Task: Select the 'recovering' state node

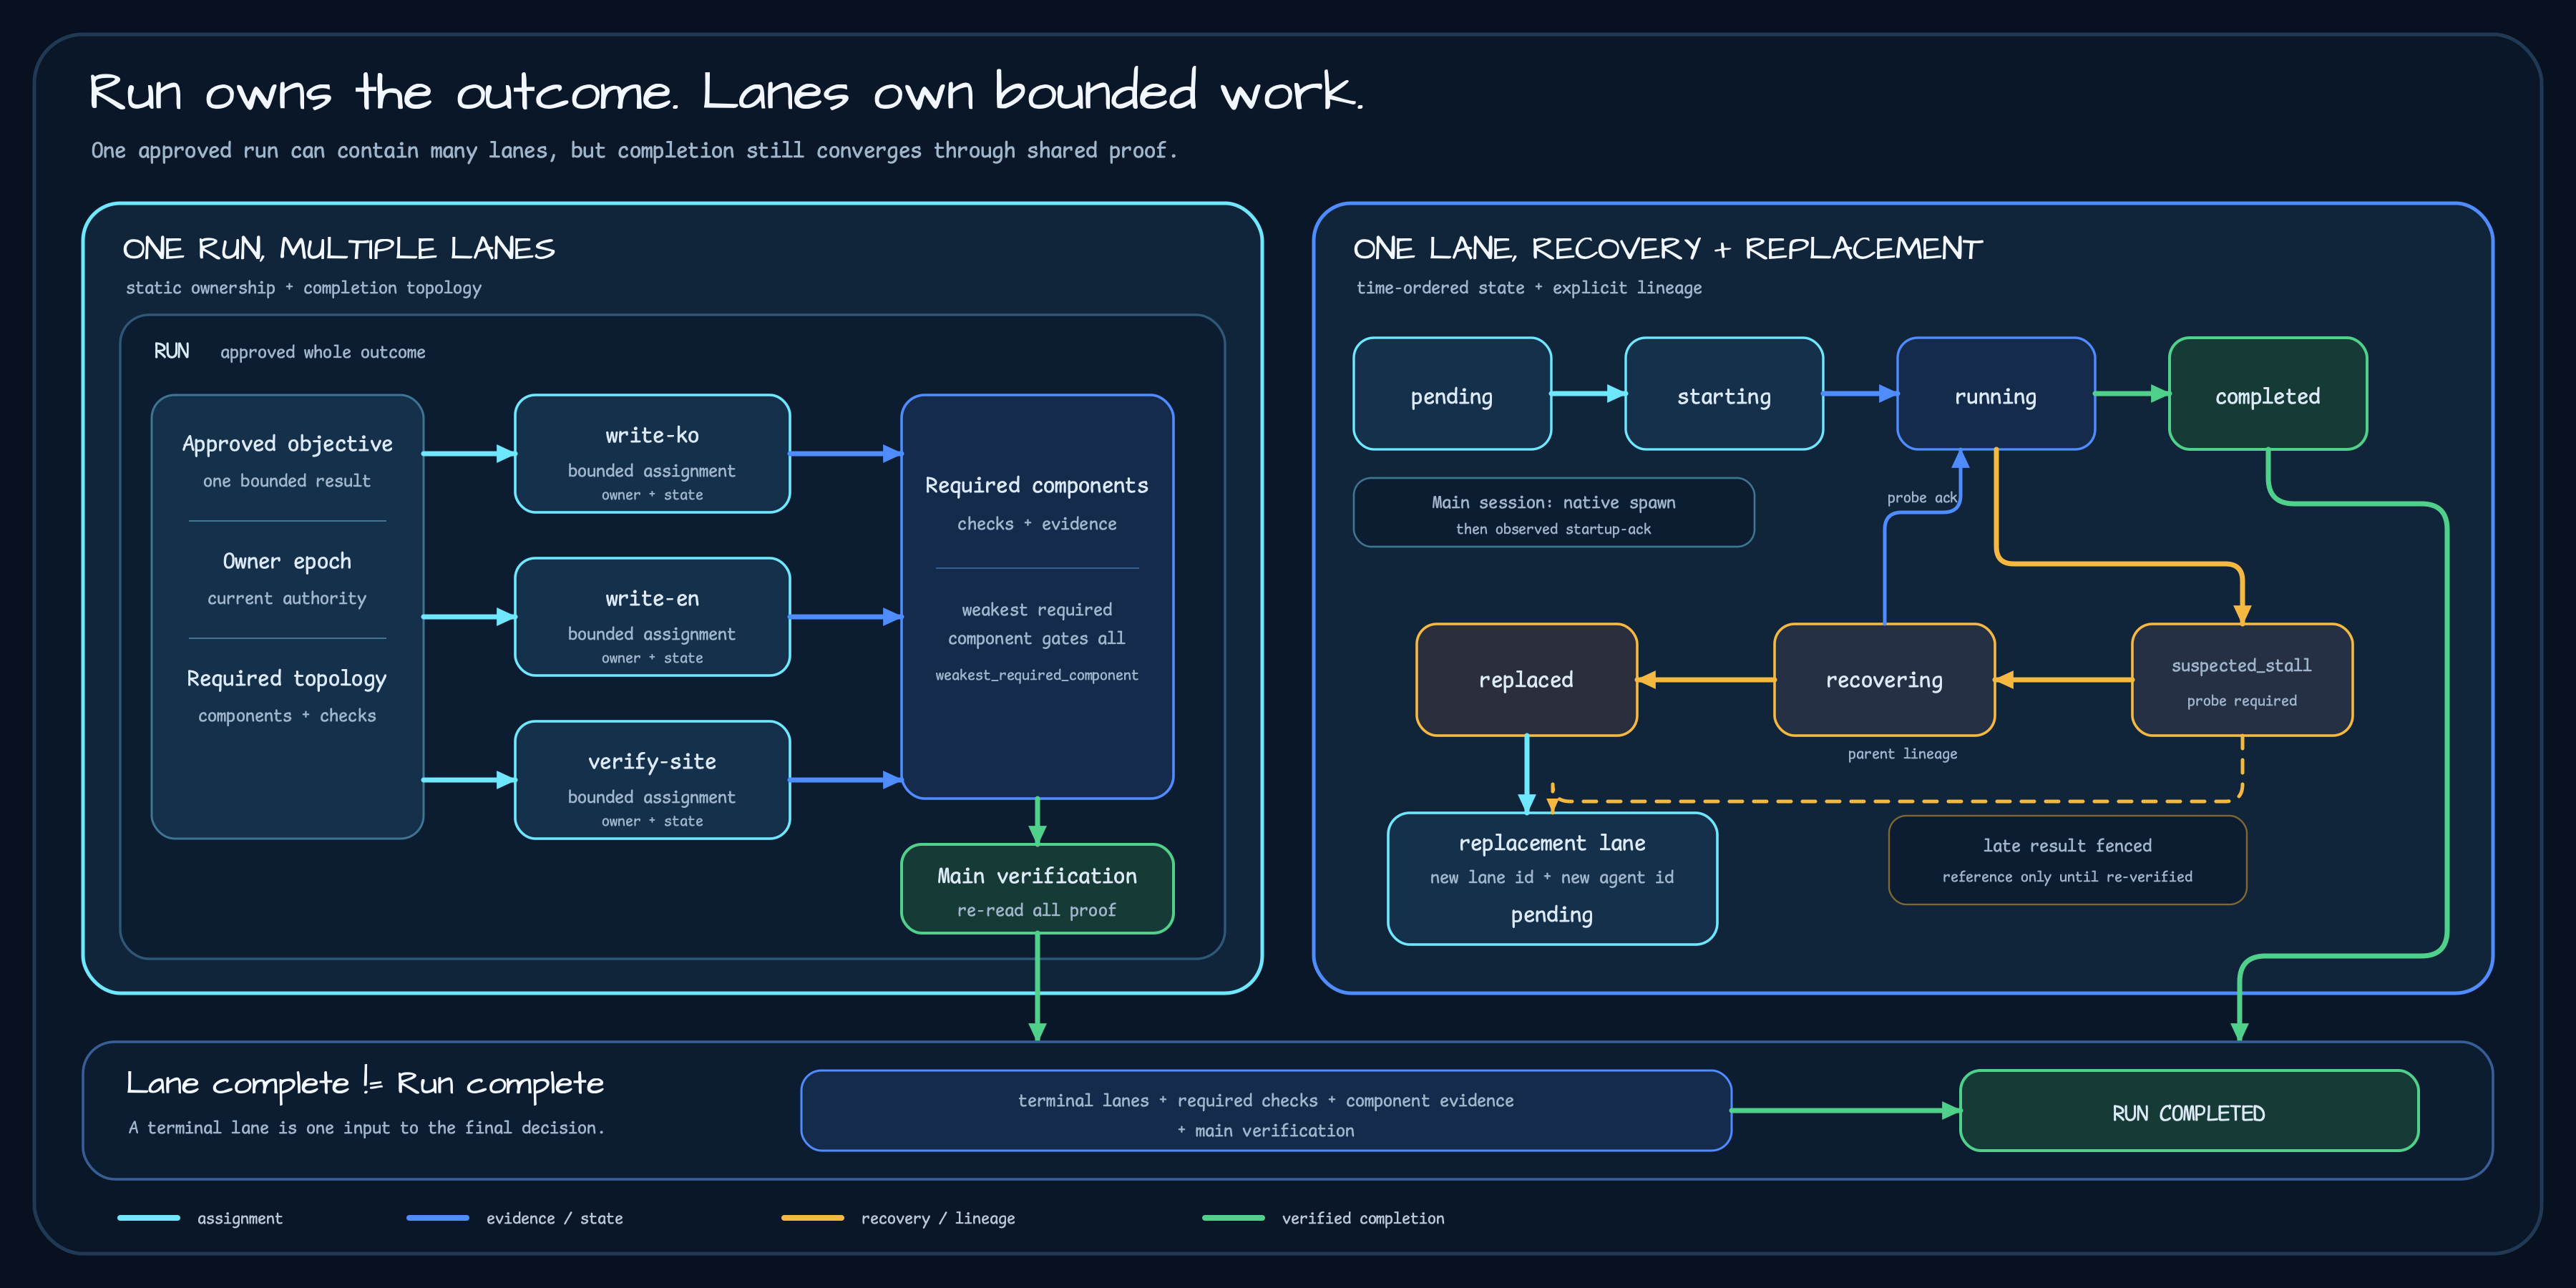Action: pos(1884,680)
